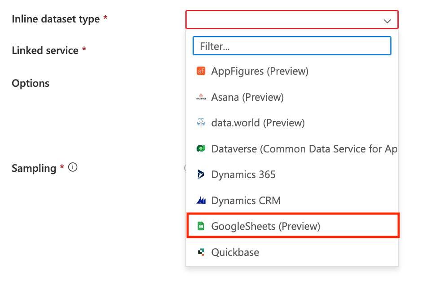Click the data.world owl icon
The image size is (422, 286).
[x=201, y=123]
